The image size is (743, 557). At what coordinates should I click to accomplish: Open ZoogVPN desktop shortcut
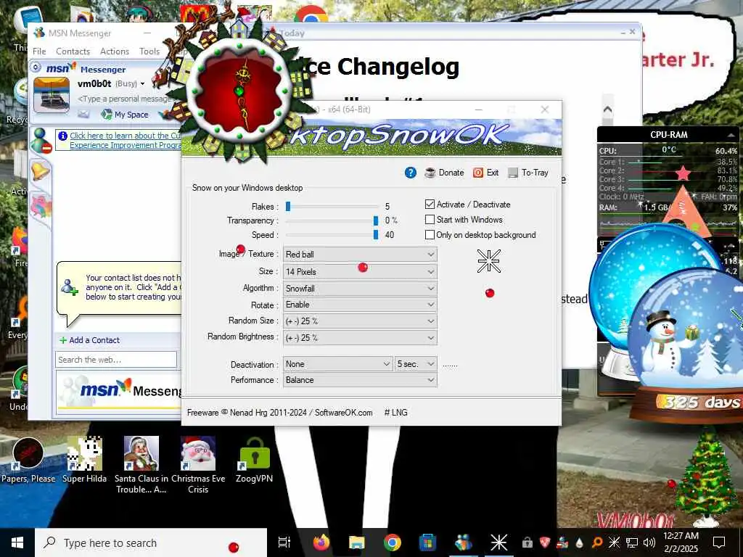pos(255,459)
